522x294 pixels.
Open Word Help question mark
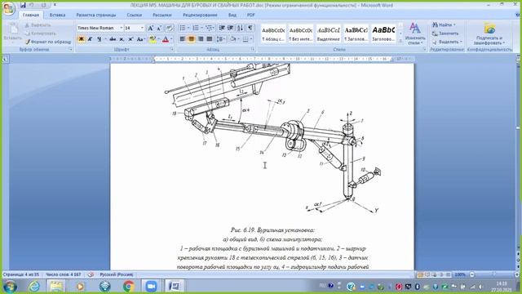517,15
